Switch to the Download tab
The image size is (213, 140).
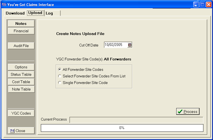coord(15,13)
